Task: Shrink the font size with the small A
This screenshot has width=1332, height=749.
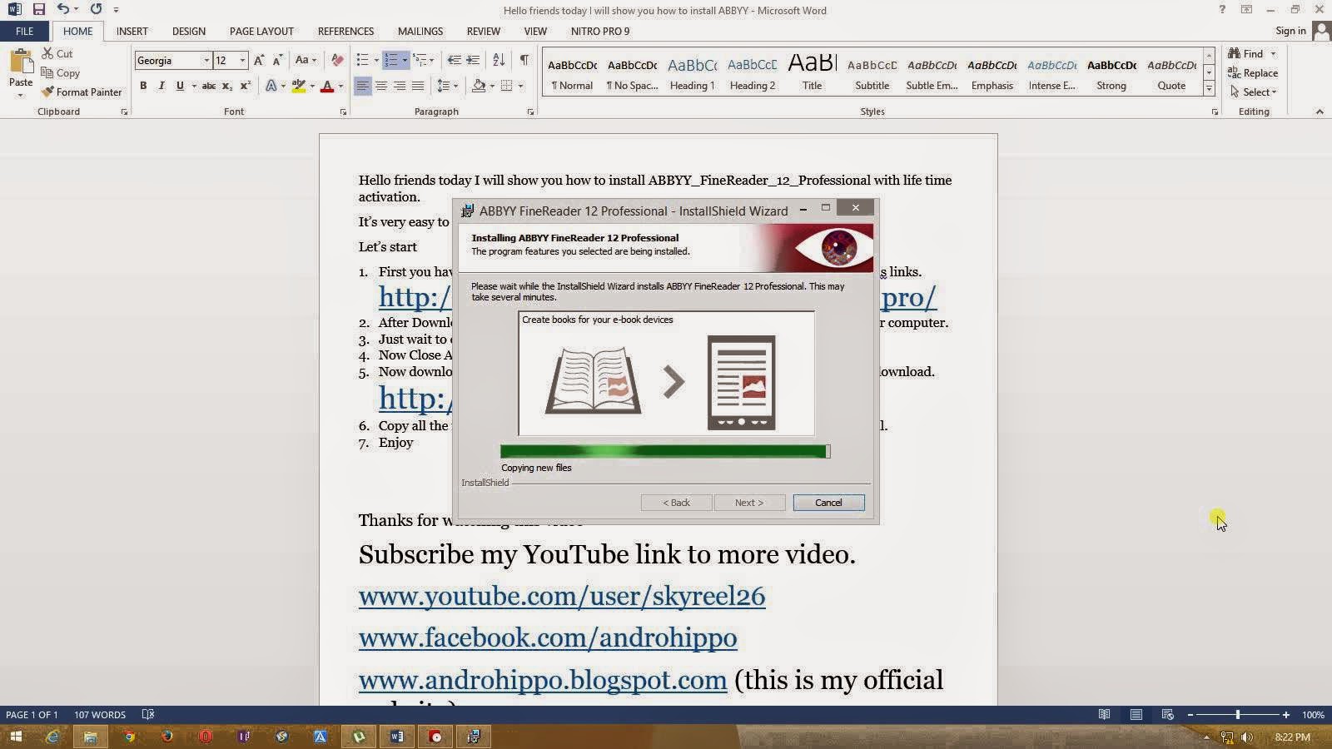Action: (x=277, y=60)
